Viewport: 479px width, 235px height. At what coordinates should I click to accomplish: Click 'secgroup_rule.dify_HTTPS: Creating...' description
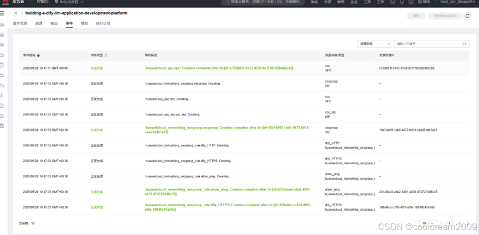pyautogui.click(x=189, y=161)
